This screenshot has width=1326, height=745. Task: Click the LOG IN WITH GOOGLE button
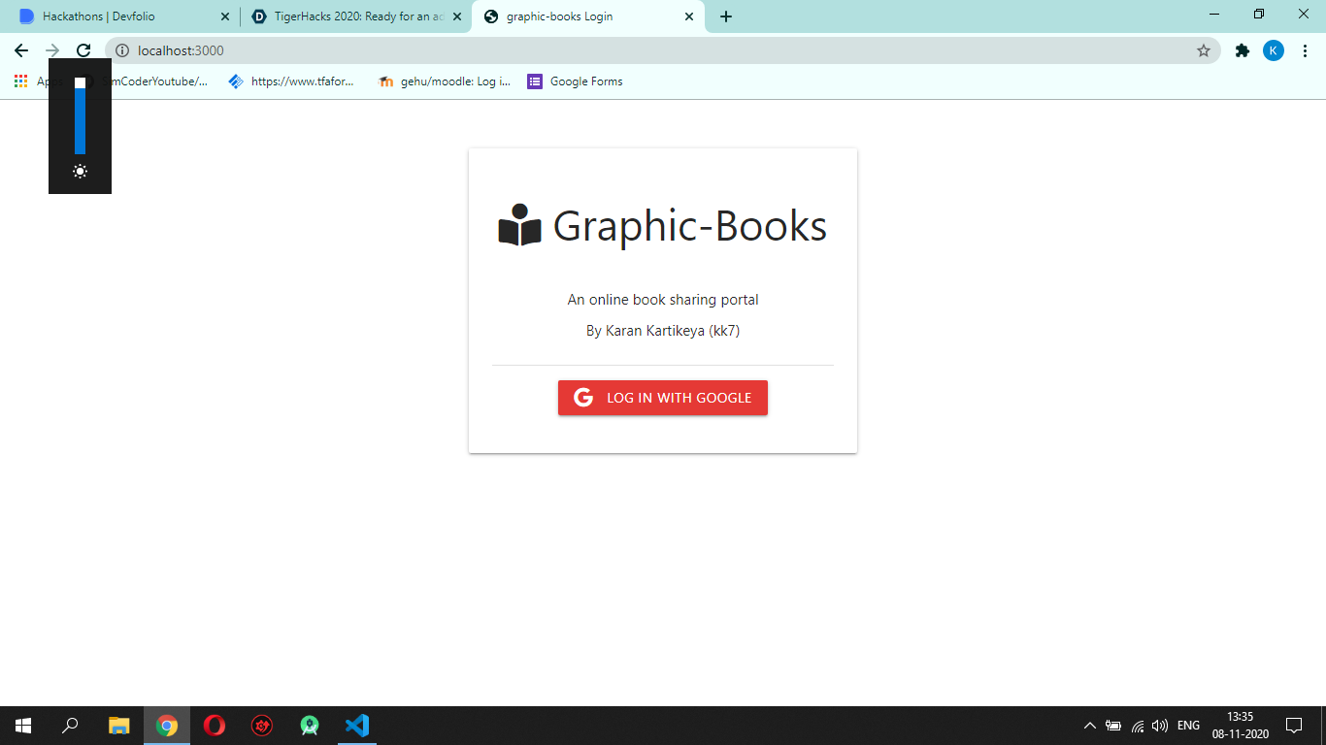(663, 398)
